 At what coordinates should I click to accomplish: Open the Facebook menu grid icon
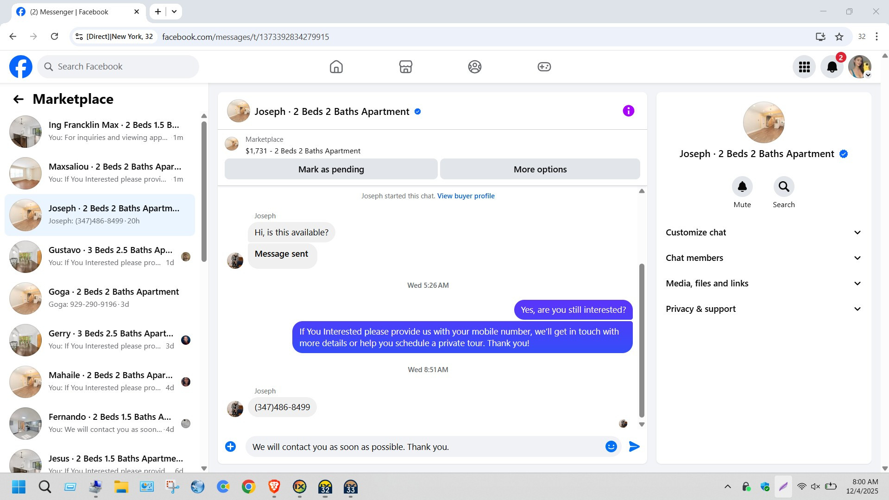(804, 67)
